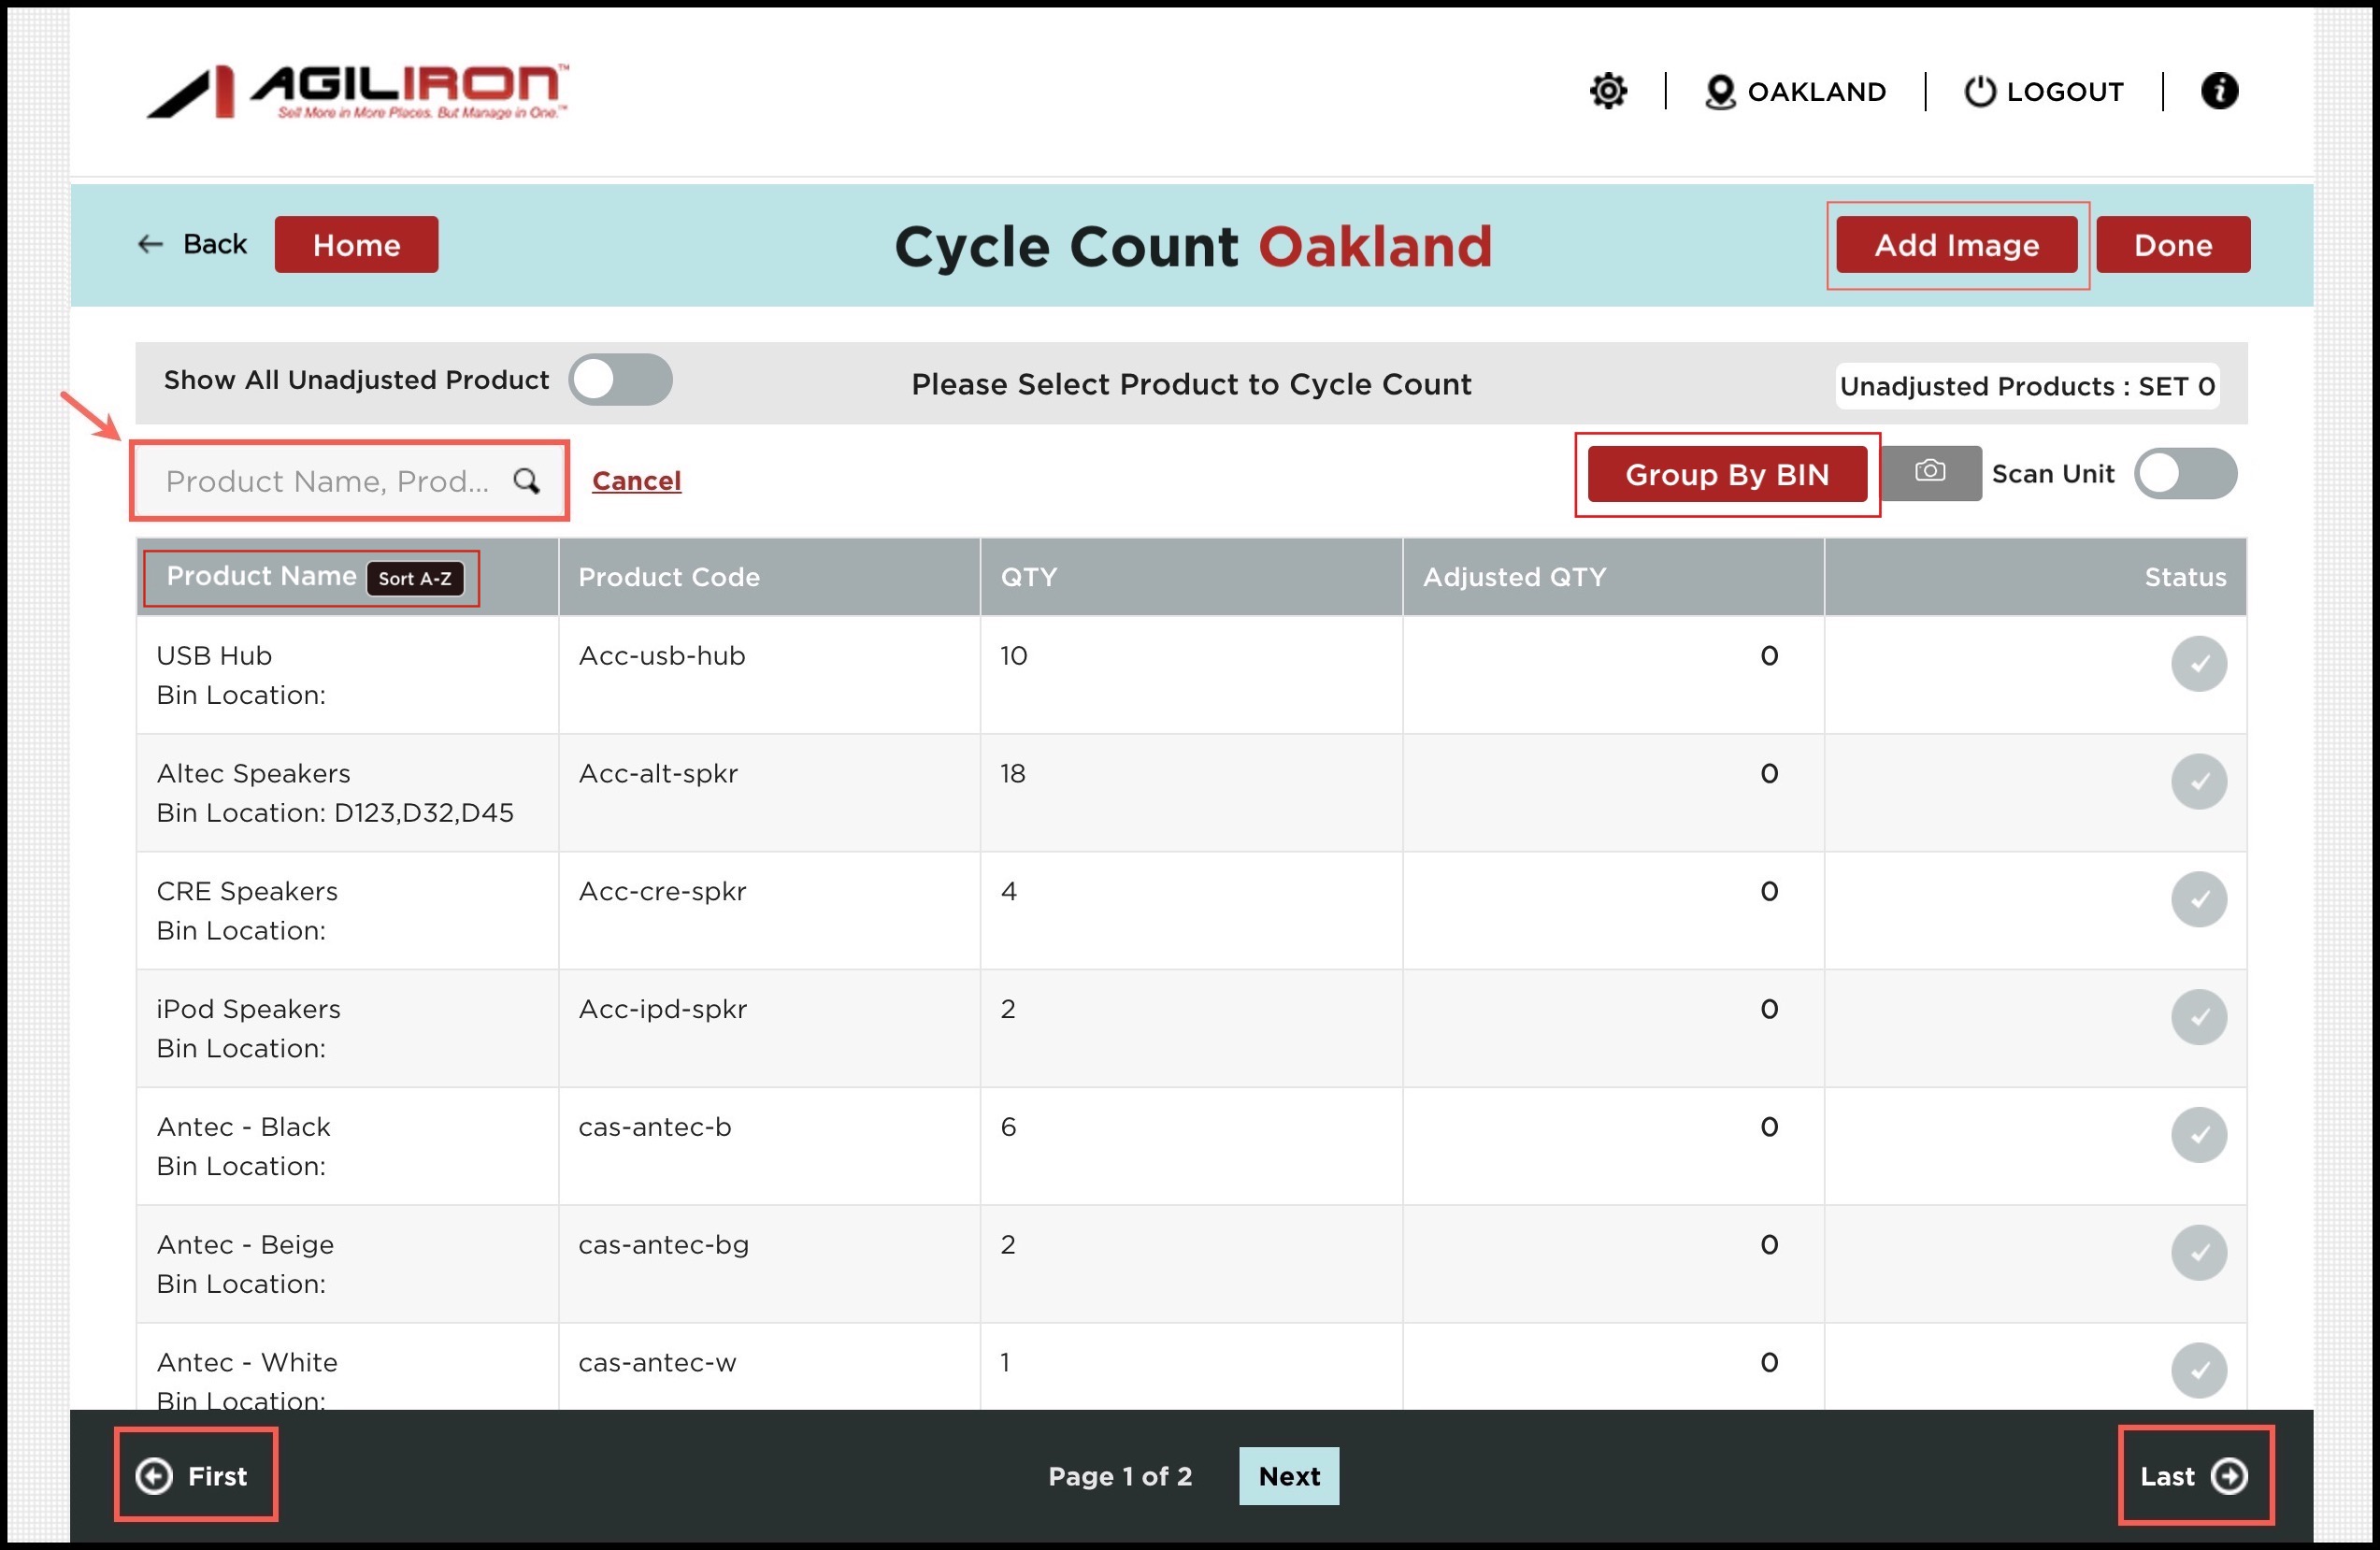
Task: Go to First page
Action: [x=194, y=1475]
